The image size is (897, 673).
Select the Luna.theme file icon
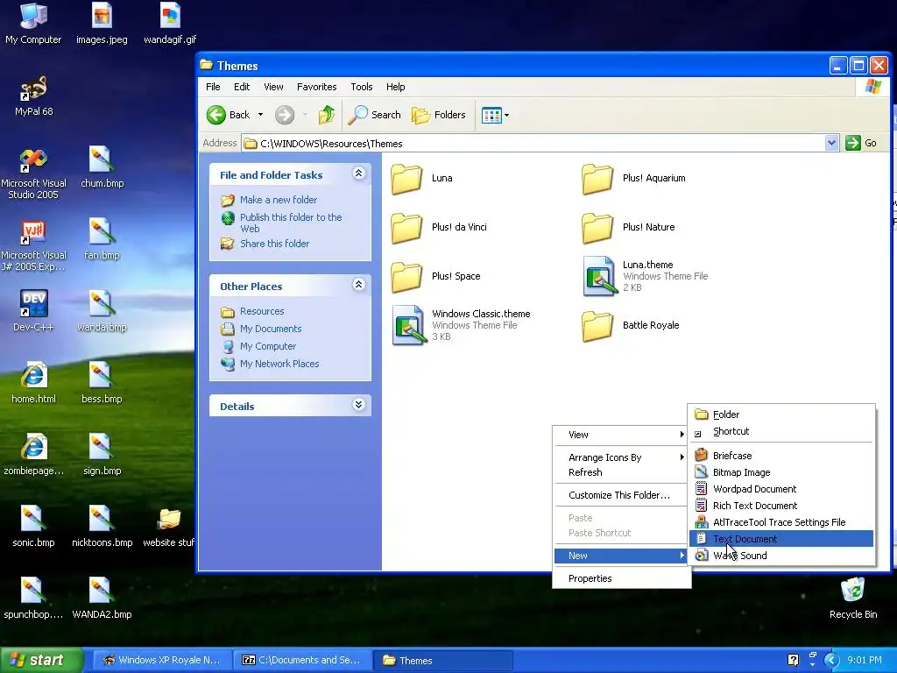tap(599, 276)
